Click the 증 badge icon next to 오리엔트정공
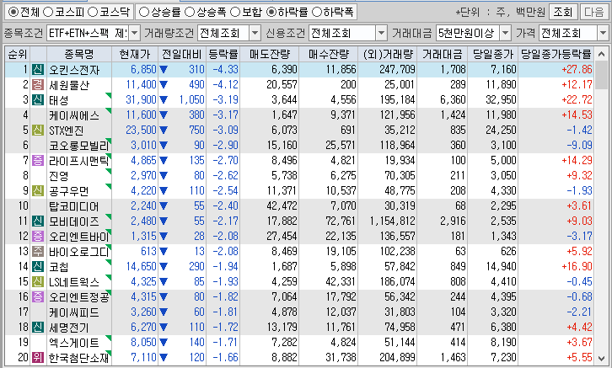 38,296
